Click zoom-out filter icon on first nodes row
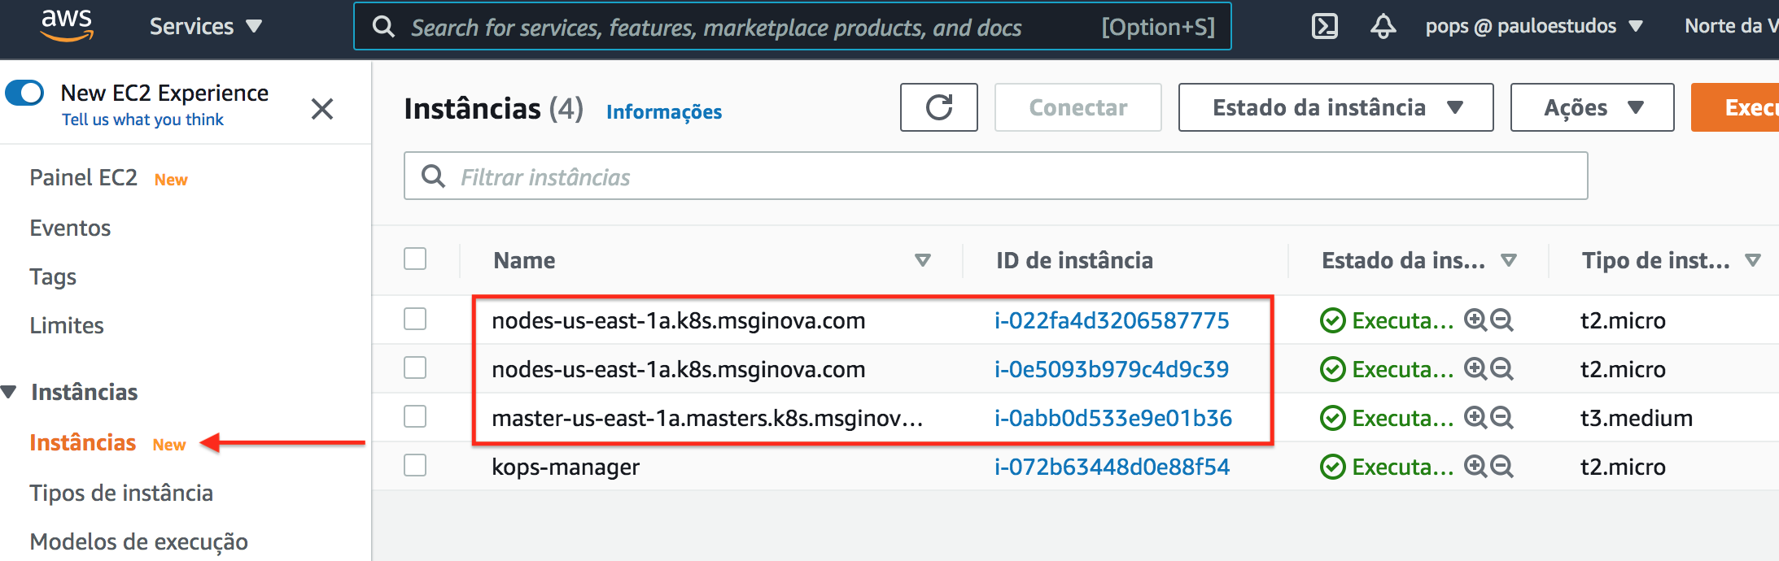Viewport: 1779px width, 561px height. tap(1501, 320)
